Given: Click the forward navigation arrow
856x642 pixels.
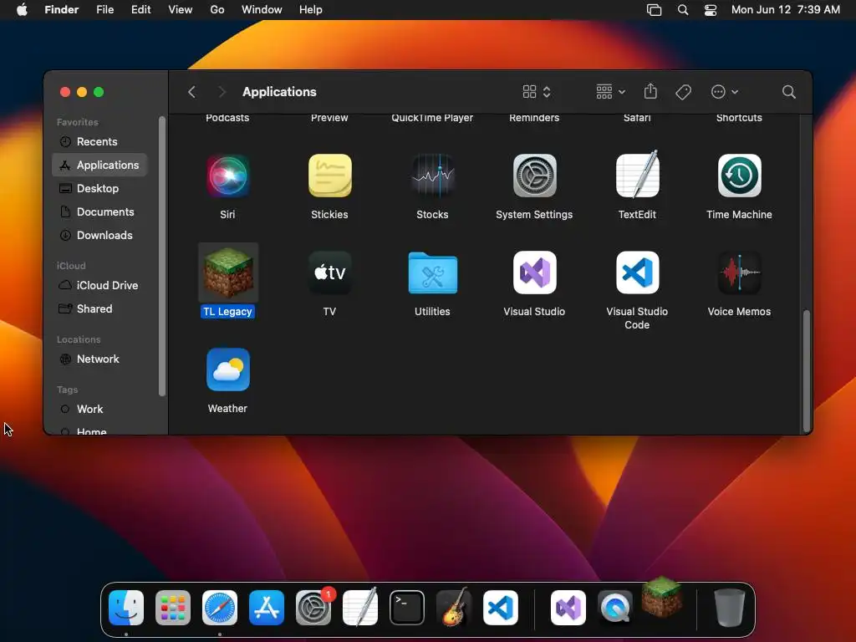Looking at the screenshot, I should (x=222, y=92).
